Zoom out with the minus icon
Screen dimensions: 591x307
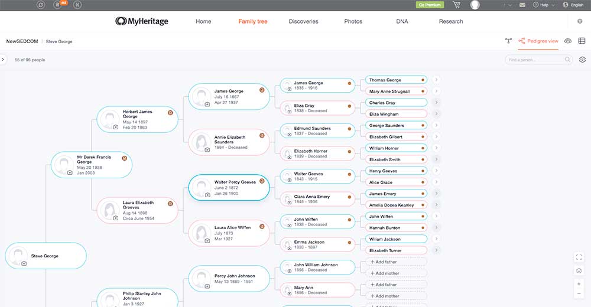coord(579,293)
